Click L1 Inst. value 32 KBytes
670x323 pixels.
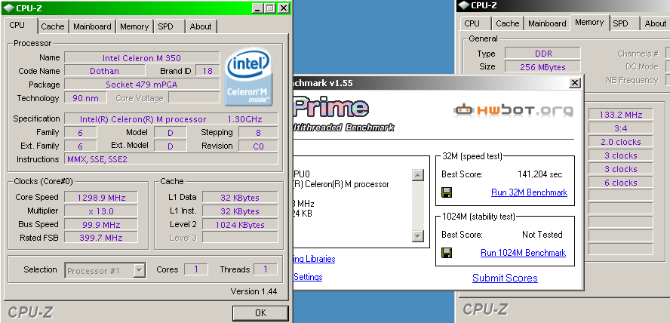(240, 211)
